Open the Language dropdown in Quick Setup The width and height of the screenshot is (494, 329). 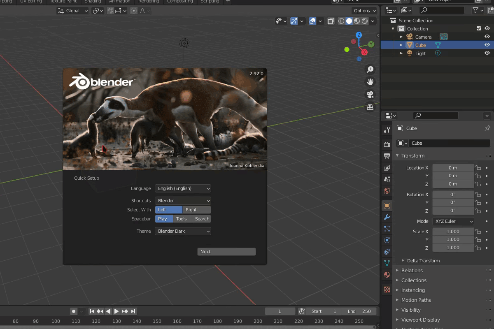[183, 188]
